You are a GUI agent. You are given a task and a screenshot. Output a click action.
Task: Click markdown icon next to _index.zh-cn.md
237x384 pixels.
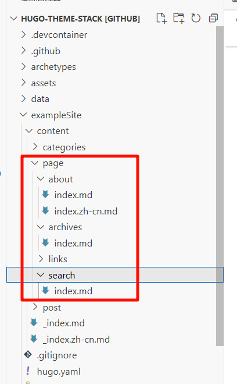pyautogui.click(x=34, y=339)
